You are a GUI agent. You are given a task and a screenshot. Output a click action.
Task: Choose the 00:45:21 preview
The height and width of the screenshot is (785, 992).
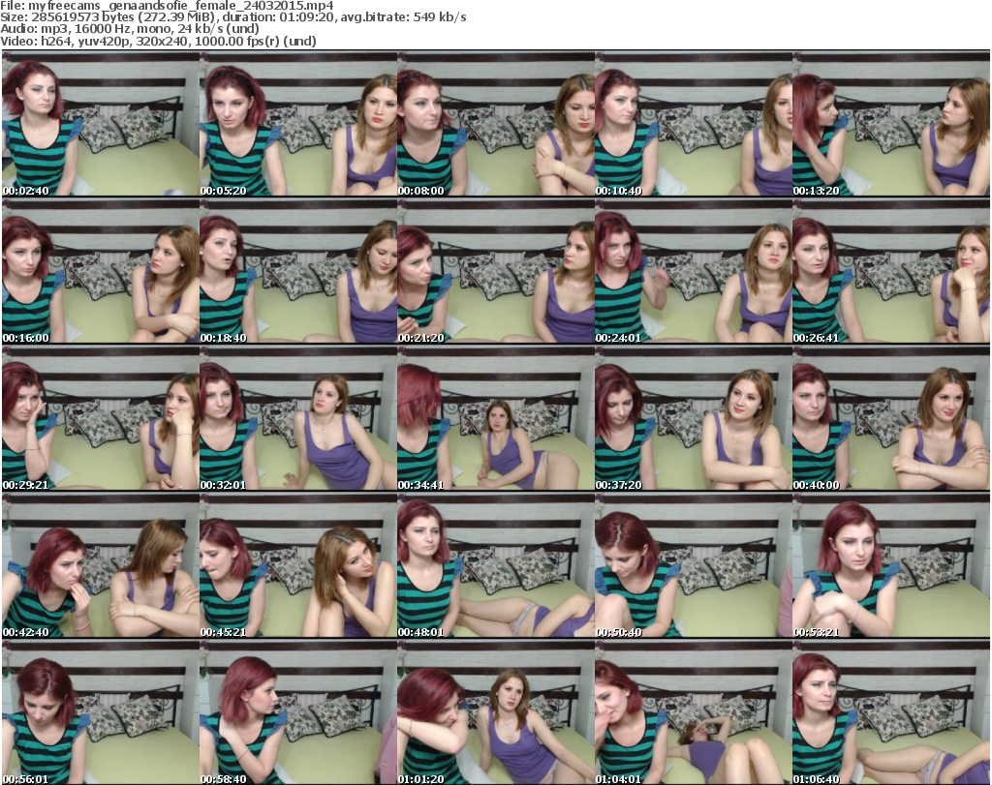click(298, 565)
